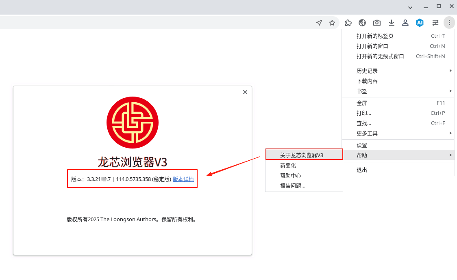The image size is (457, 280).
Task: Click the Loongson browser red logo
Action: (133, 123)
